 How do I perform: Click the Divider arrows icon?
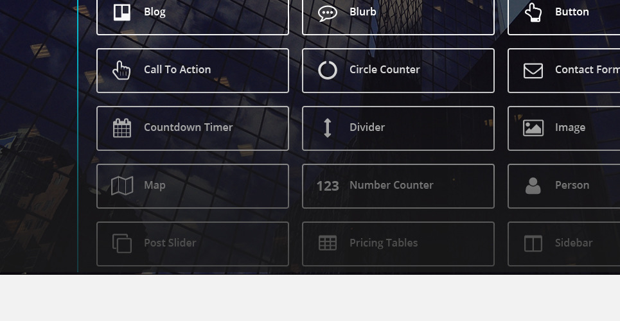coord(328,128)
